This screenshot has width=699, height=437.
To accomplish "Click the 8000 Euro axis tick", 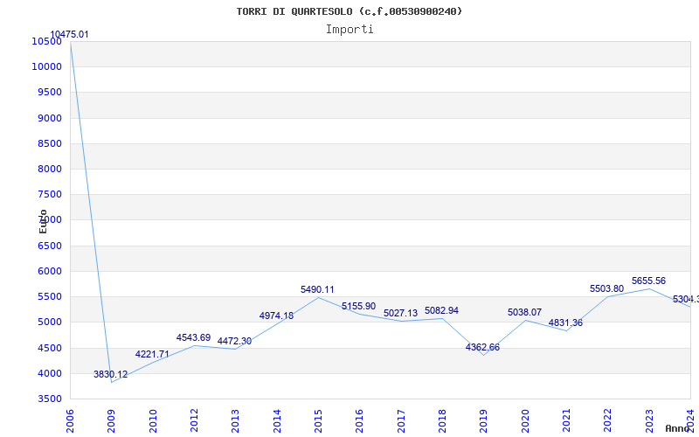I will coord(50,169).
